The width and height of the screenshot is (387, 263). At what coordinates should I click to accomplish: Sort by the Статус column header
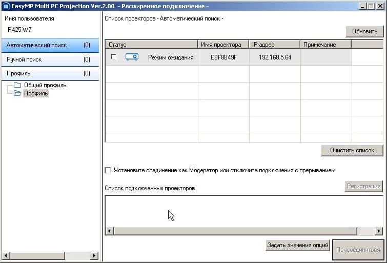(x=151, y=45)
